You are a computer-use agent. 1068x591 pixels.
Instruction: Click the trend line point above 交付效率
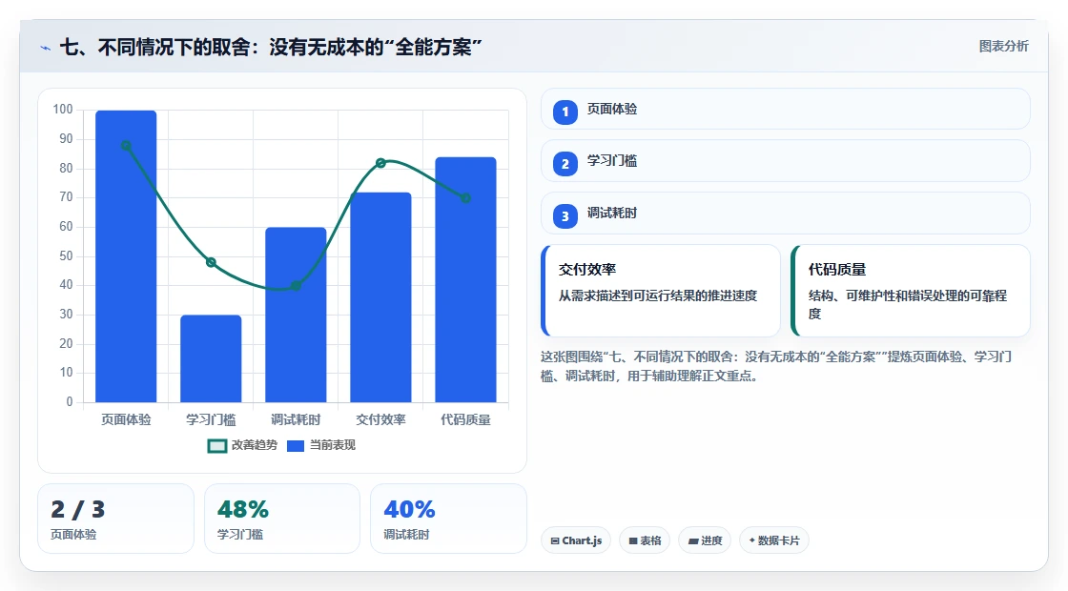[380, 163]
